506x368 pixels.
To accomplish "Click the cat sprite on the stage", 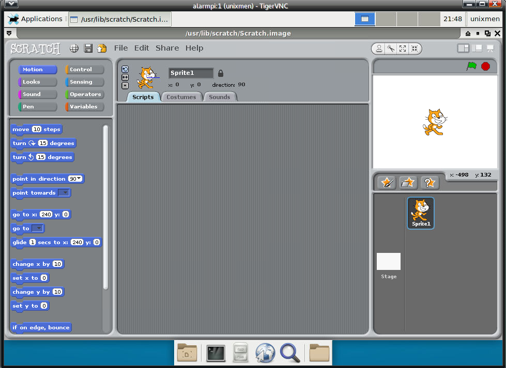I will tap(435, 122).
